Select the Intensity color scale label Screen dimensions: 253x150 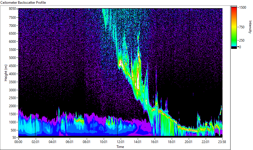[250, 27]
